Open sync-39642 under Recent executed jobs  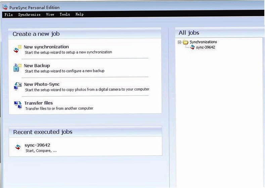(x=37, y=145)
